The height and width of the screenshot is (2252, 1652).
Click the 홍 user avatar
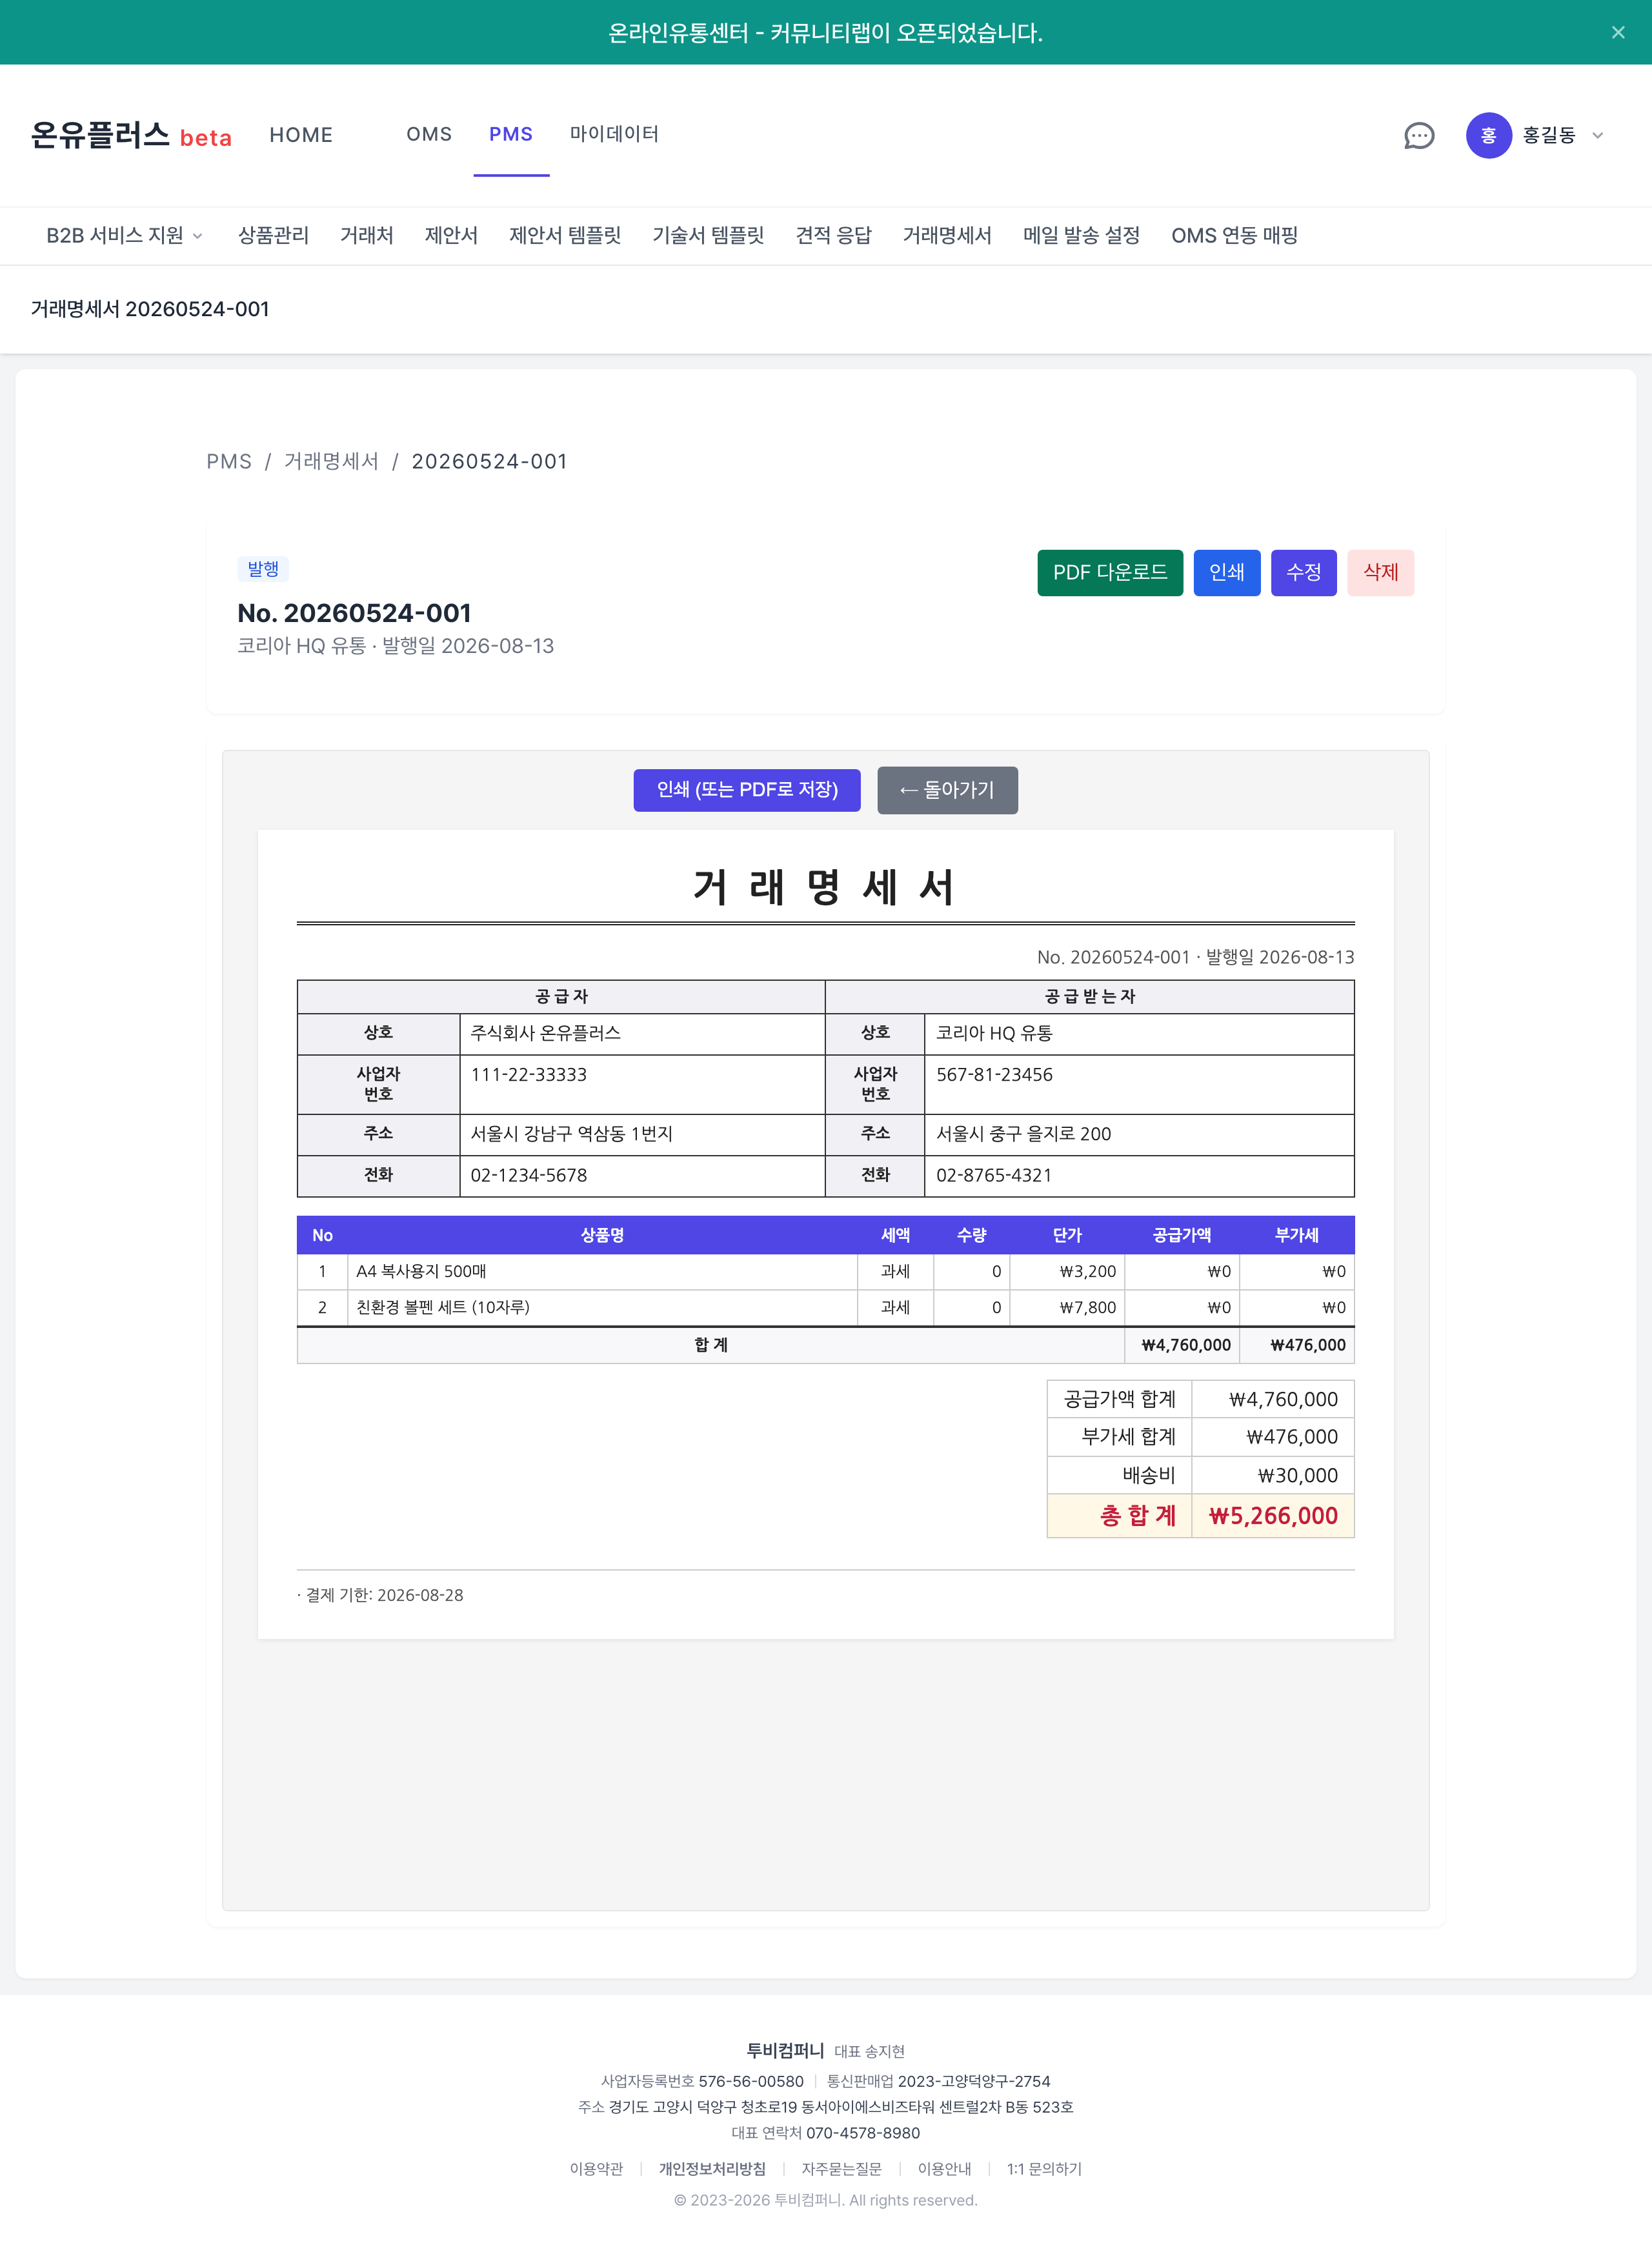point(1488,135)
